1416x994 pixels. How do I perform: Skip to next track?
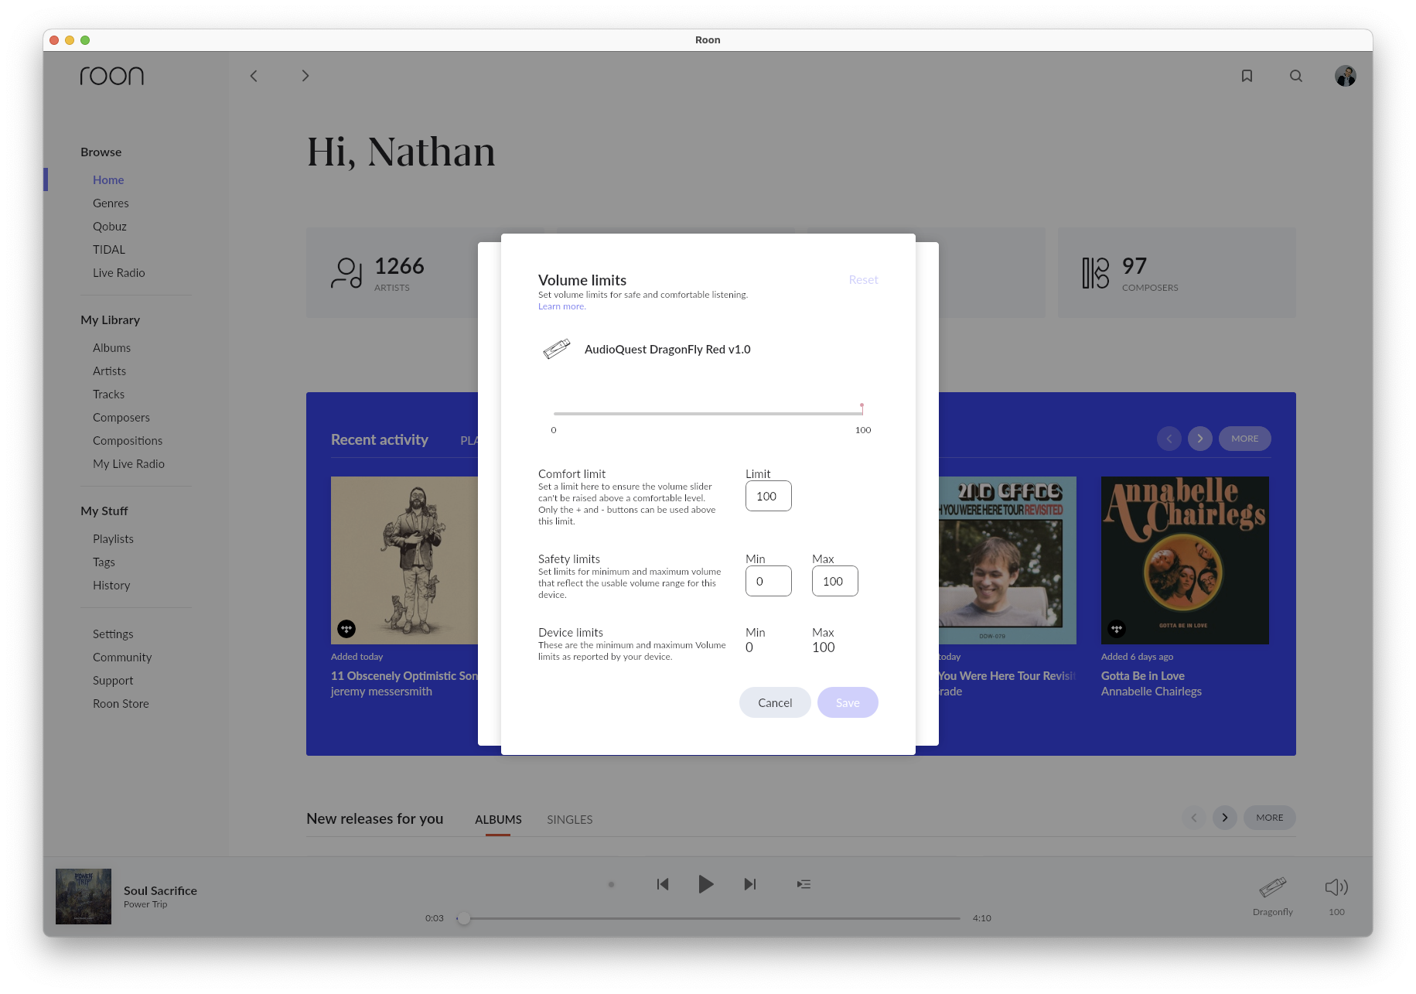tap(749, 884)
